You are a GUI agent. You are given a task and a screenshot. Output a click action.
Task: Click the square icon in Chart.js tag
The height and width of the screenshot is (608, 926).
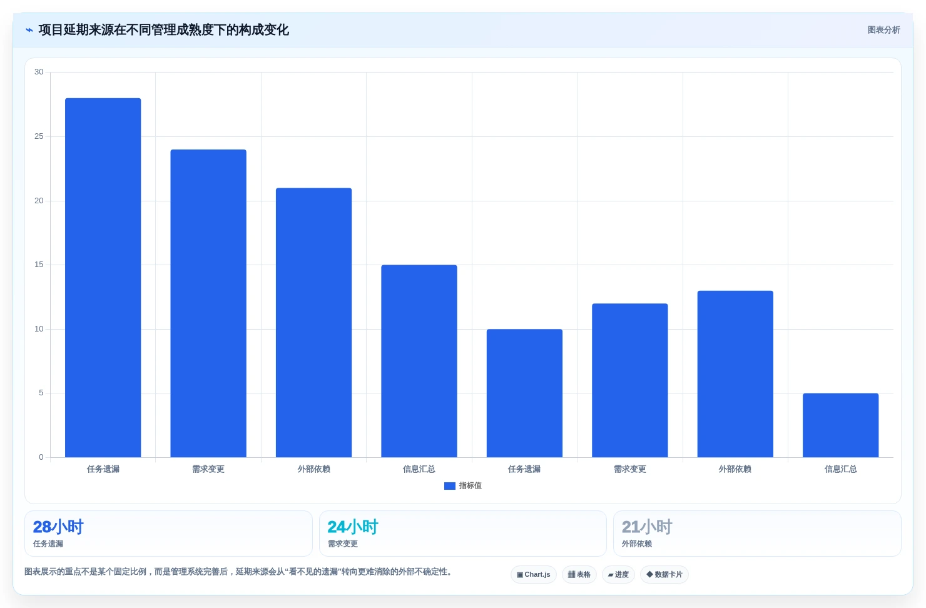click(520, 574)
